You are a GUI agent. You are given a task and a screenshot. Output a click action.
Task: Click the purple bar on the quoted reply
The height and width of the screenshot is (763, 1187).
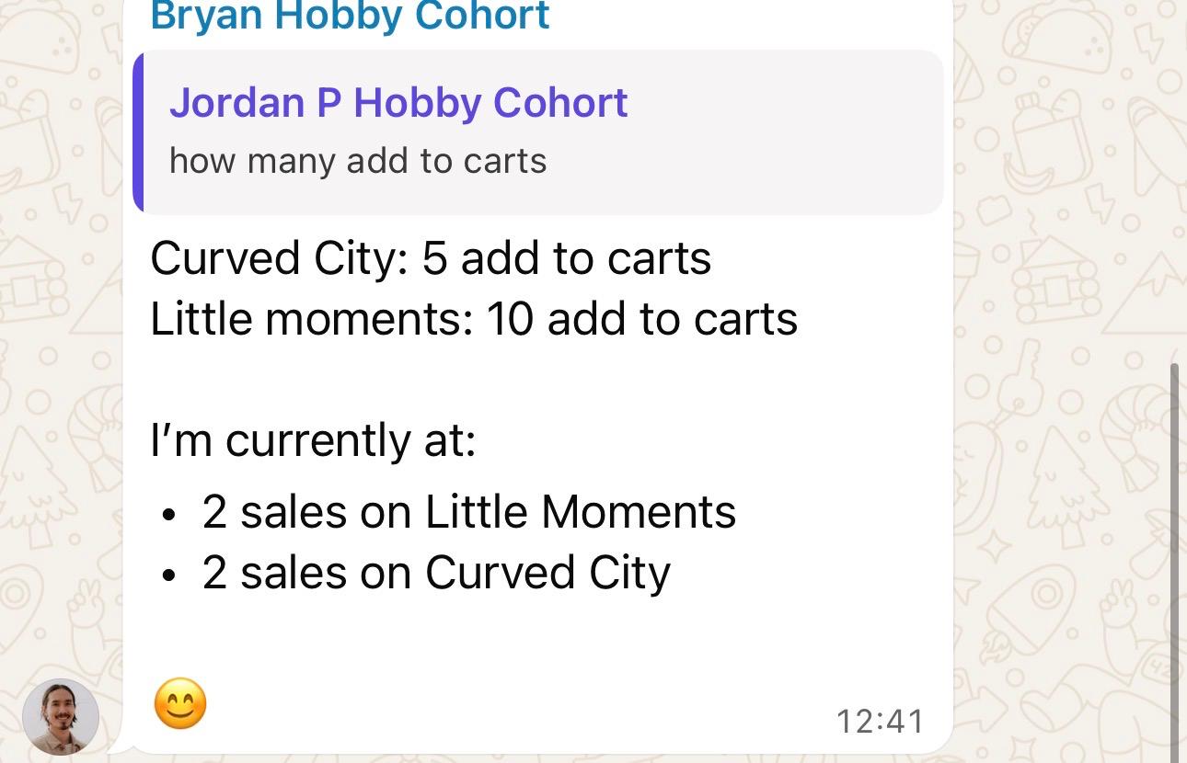coord(138,132)
